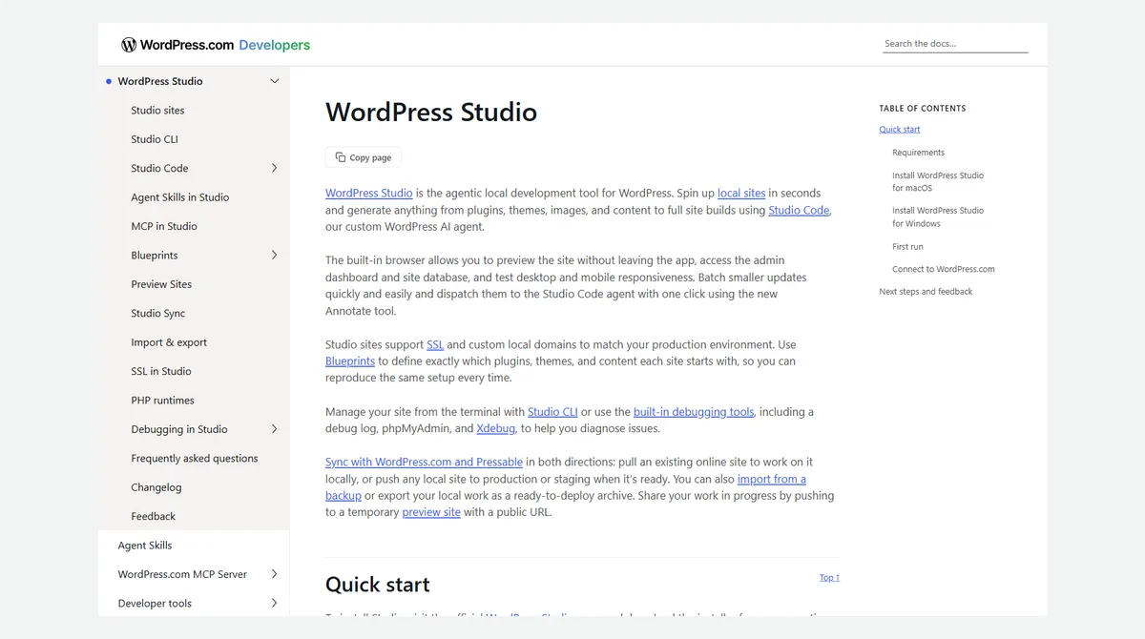Viewport: 1145px width, 639px height.
Task: Jump to Requirements in table of contents
Action: pyautogui.click(x=918, y=153)
